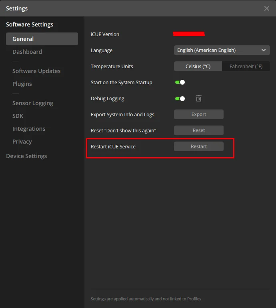Screen dimensions: 276x308
Task: Open the Dashboard settings page
Action: [x=27, y=52]
